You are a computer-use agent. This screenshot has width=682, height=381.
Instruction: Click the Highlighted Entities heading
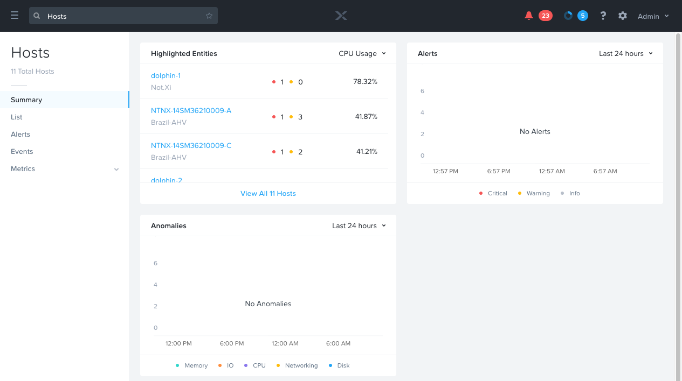(184, 53)
